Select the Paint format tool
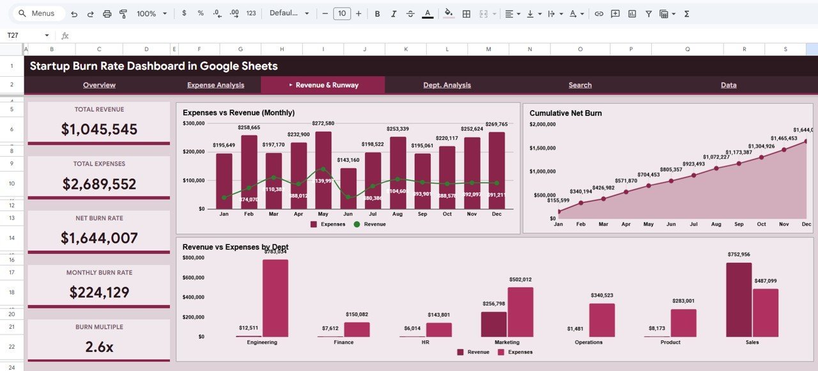818x371 pixels. (x=123, y=13)
